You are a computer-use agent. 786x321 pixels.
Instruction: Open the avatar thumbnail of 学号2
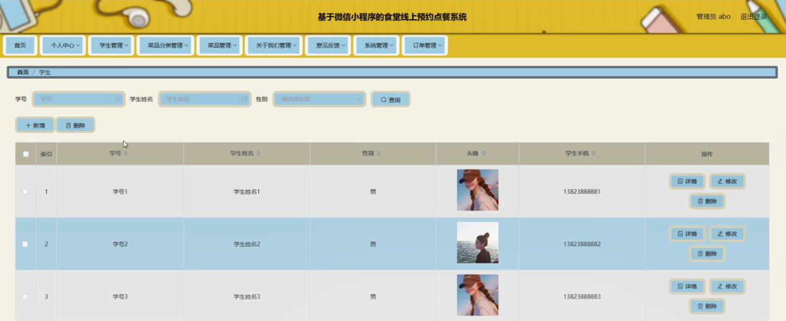point(478,243)
